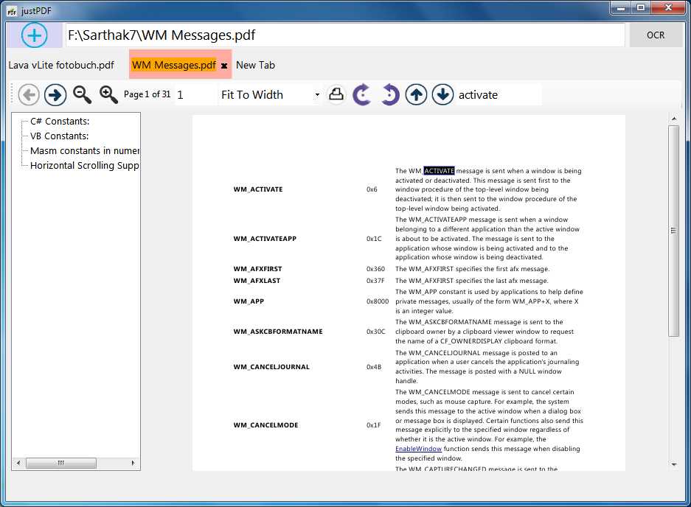691x507 pixels.
Task: Follow the EnableWindow hyperlink
Action: [418, 449]
